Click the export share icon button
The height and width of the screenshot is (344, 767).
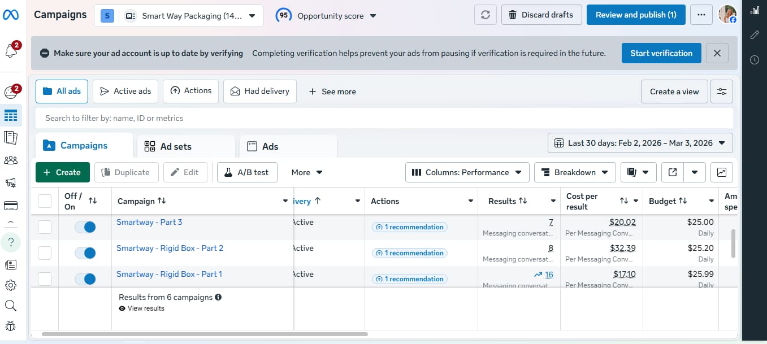[673, 172]
